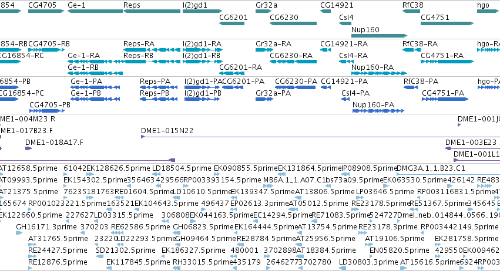
Task: Select protein Ge-1-PB
Action: 95,99
